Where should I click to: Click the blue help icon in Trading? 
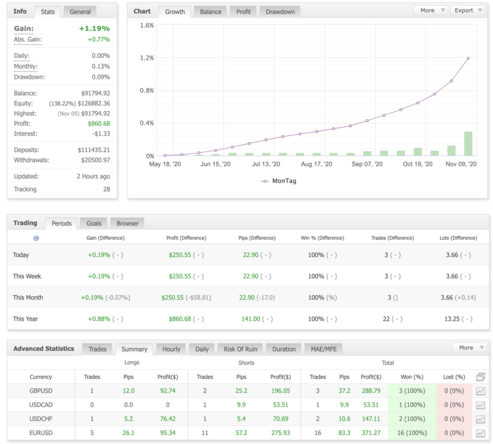click(x=36, y=238)
